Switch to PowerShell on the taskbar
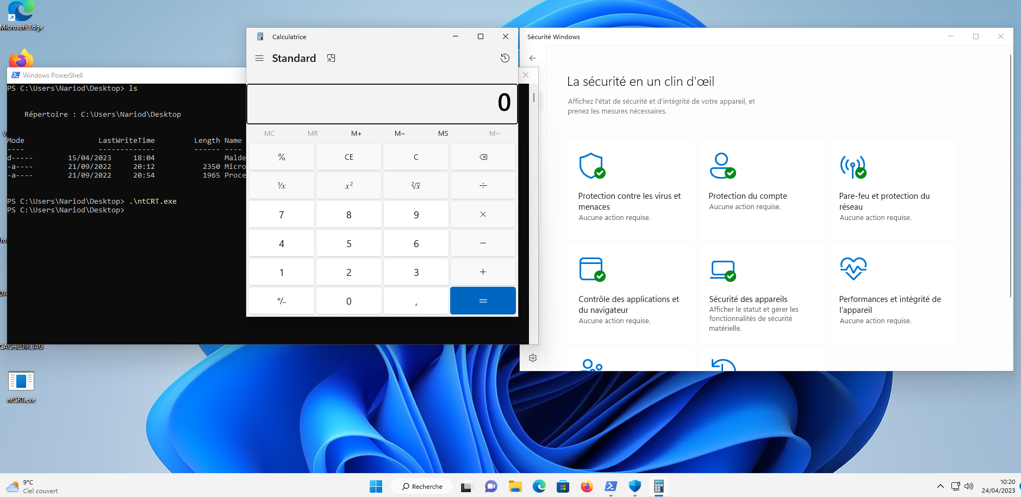Image resolution: width=1021 pixels, height=497 pixels. (611, 486)
